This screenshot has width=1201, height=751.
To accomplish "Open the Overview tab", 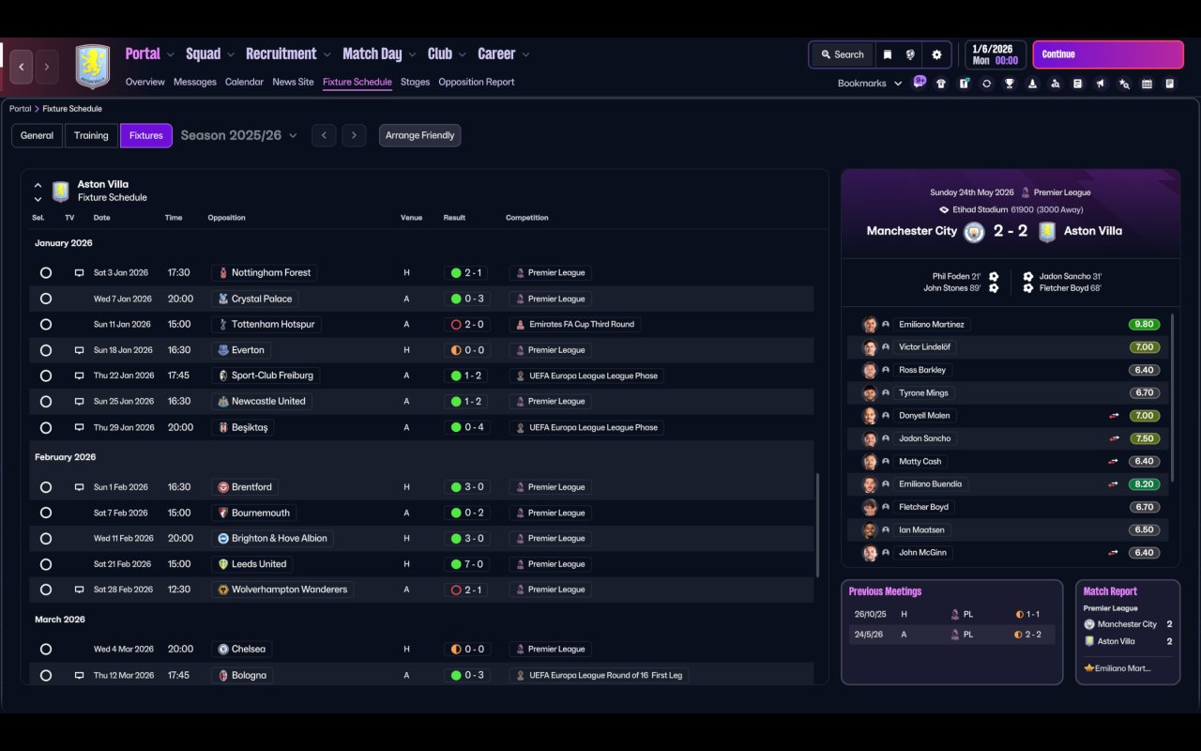I will click(x=145, y=82).
